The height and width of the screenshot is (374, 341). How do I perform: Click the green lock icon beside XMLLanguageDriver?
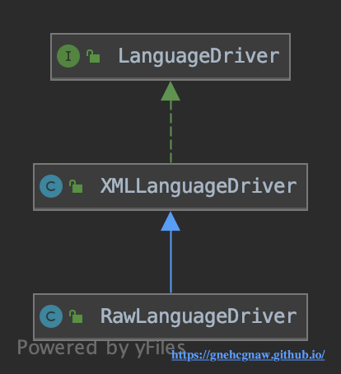coord(76,186)
